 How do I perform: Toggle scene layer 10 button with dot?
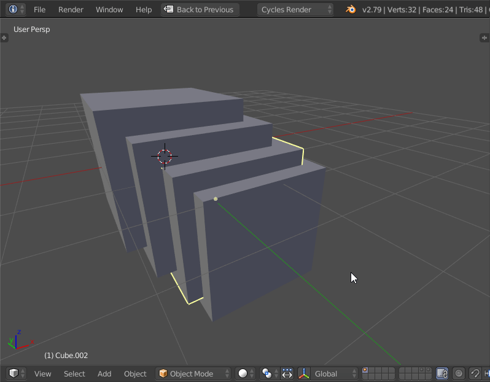tap(429, 370)
